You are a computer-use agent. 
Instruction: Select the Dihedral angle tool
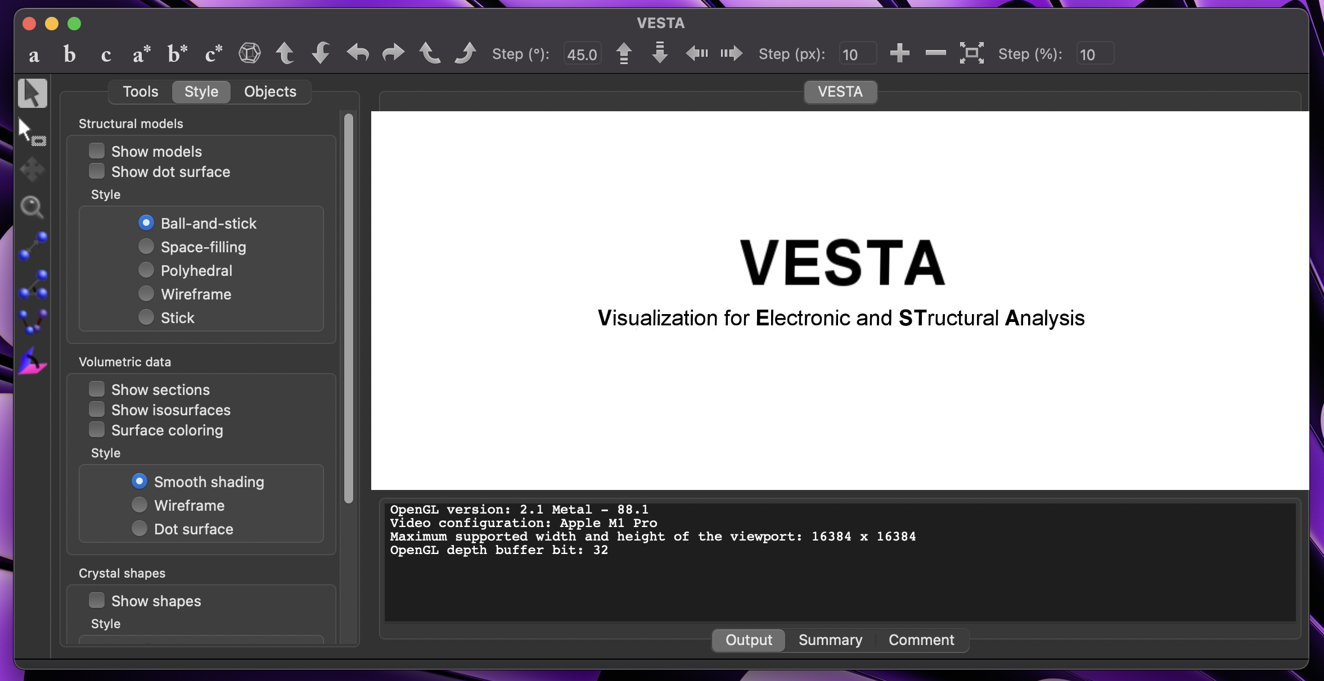33,322
